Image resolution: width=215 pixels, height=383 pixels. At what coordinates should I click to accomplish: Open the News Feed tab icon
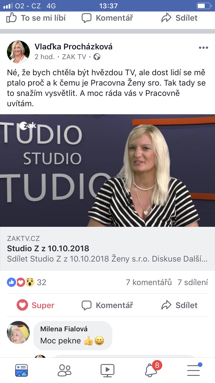pyautogui.click(x=21, y=370)
